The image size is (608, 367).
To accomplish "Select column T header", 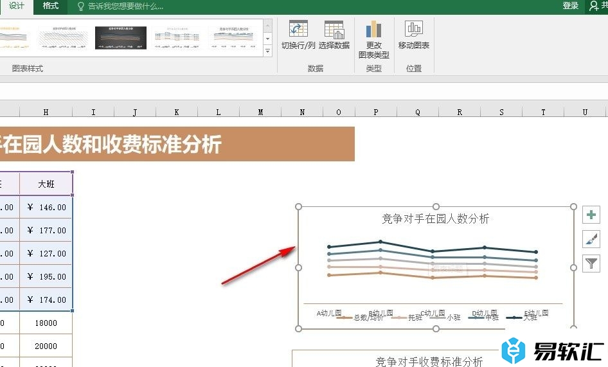I will (x=543, y=112).
